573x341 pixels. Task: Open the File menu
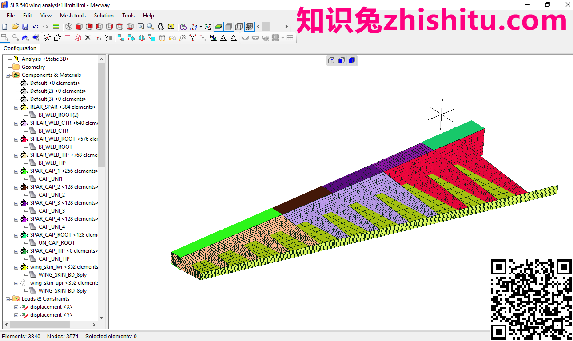point(11,16)
